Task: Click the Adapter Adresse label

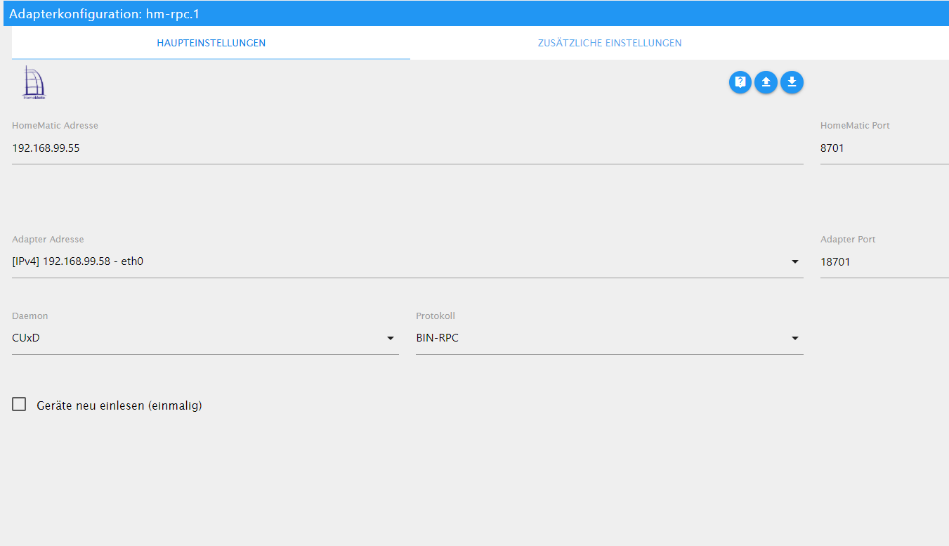Action: tap(48, 240)
